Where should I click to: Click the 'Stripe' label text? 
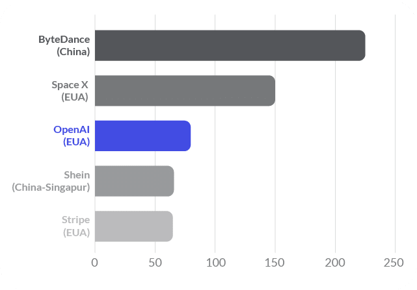point(75,221)
